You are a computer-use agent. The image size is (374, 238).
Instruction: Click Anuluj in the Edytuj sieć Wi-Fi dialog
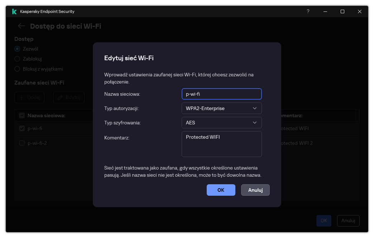[x=255, y=190]
